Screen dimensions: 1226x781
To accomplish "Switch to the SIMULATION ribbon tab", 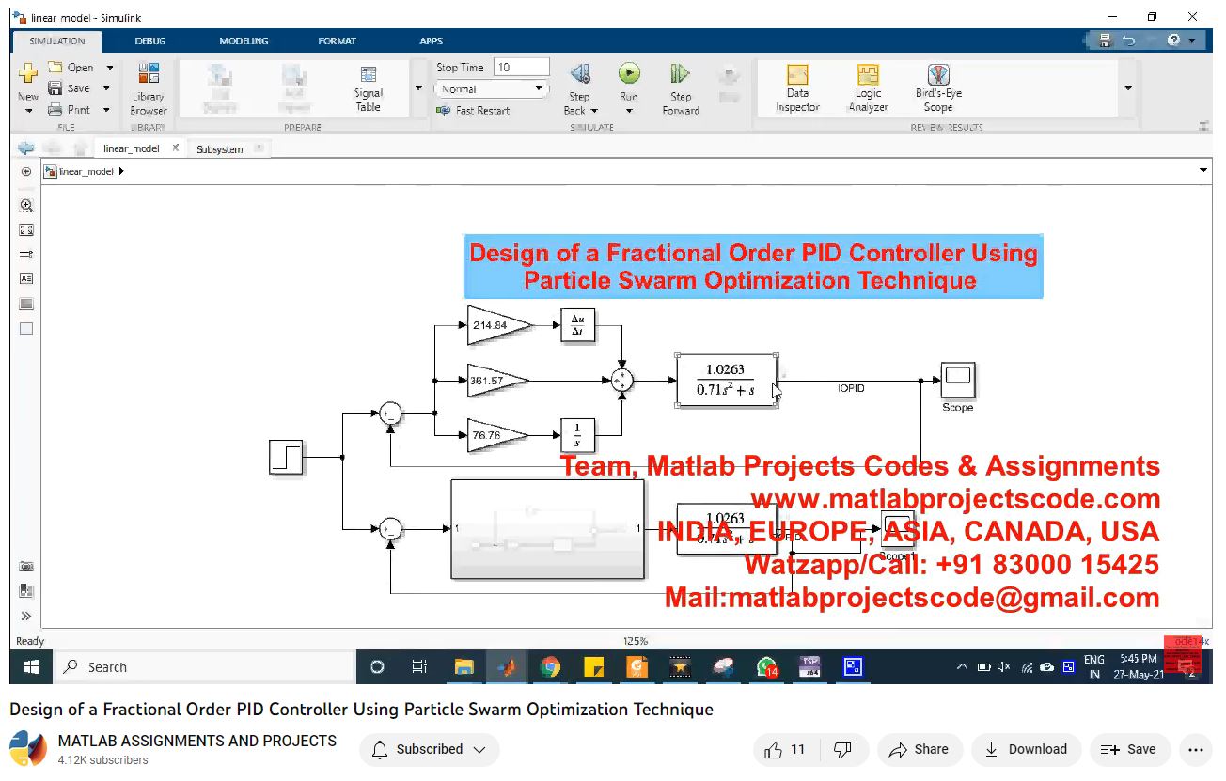I will pyautogui.click(x=57, y=41).
